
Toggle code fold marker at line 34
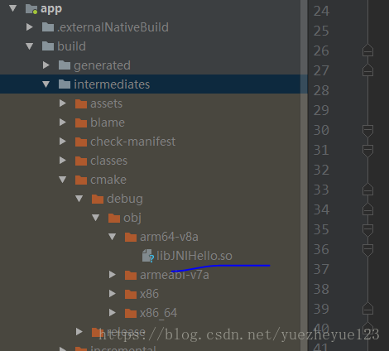[367, 209]
